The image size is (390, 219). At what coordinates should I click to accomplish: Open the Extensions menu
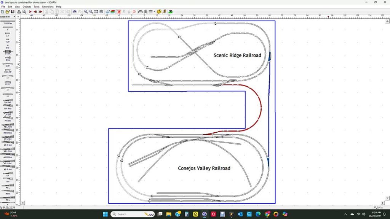click(47, 6)
